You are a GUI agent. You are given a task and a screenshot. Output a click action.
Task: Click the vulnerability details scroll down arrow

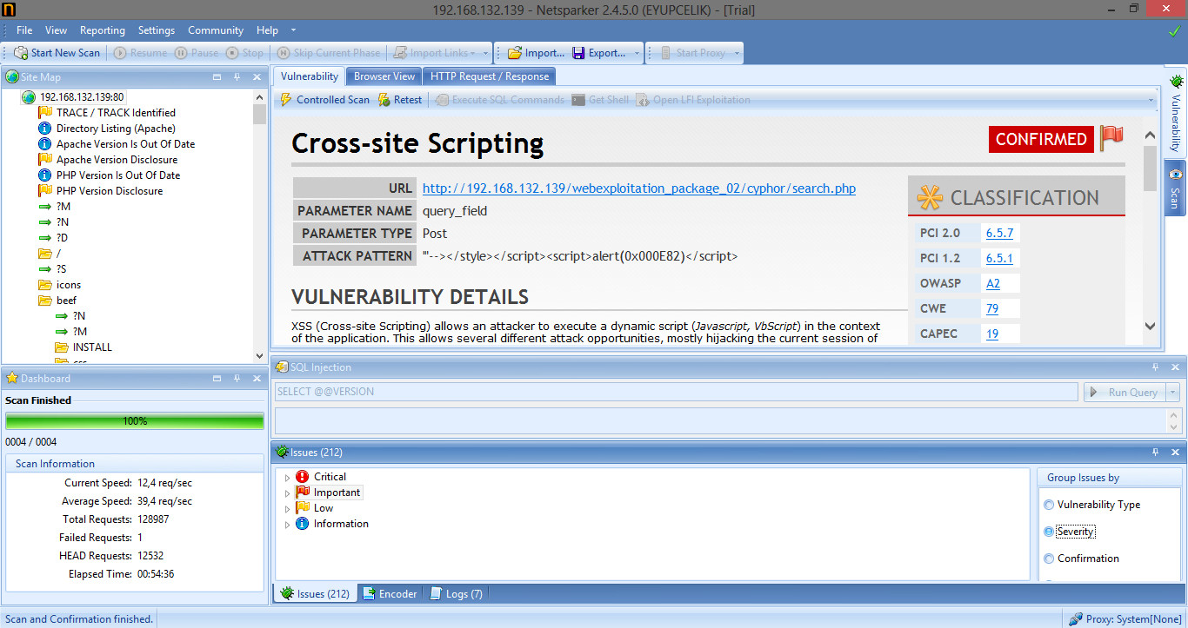(x=1151, y=327)
